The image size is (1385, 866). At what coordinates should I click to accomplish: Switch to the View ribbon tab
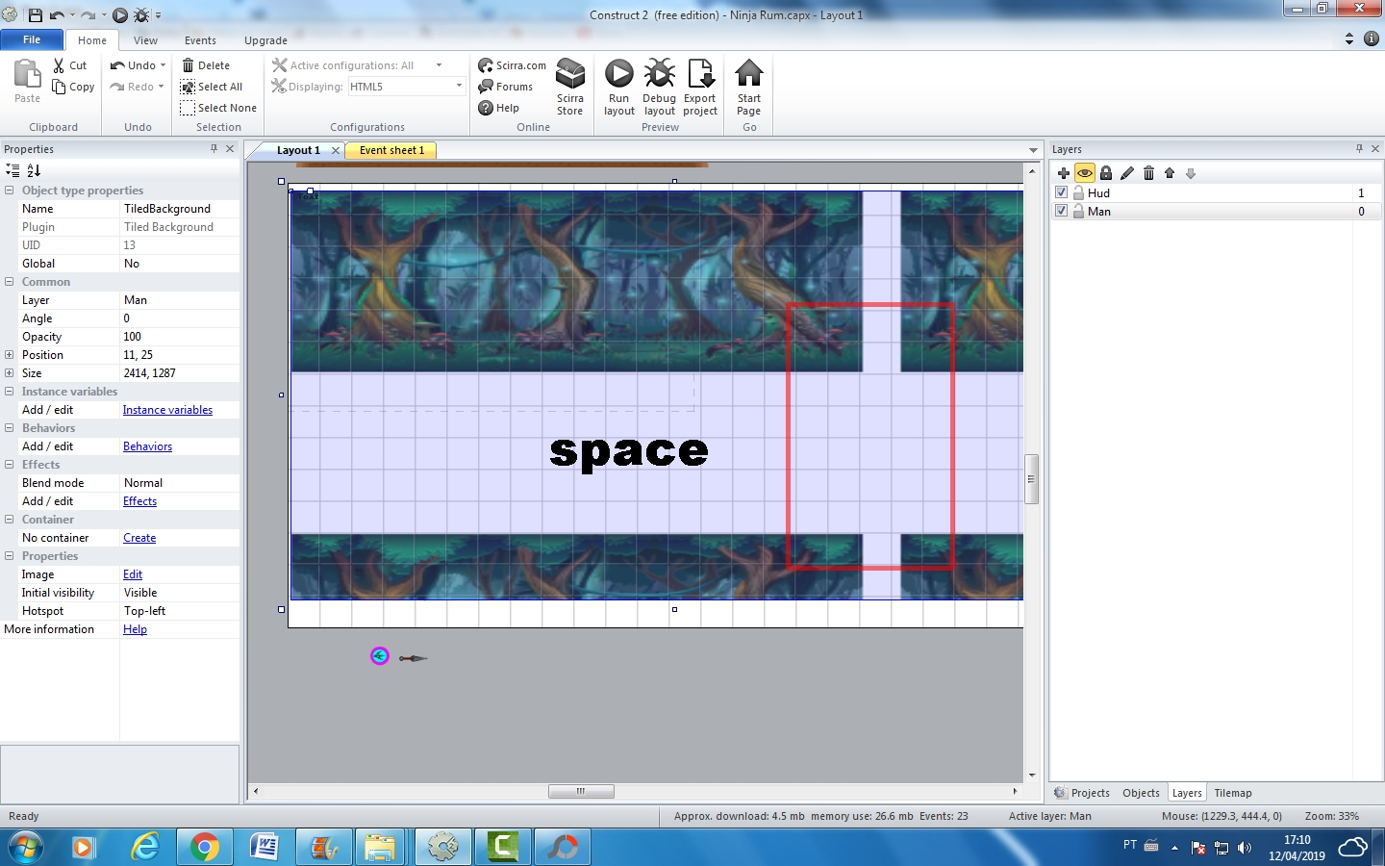(145, 40)
